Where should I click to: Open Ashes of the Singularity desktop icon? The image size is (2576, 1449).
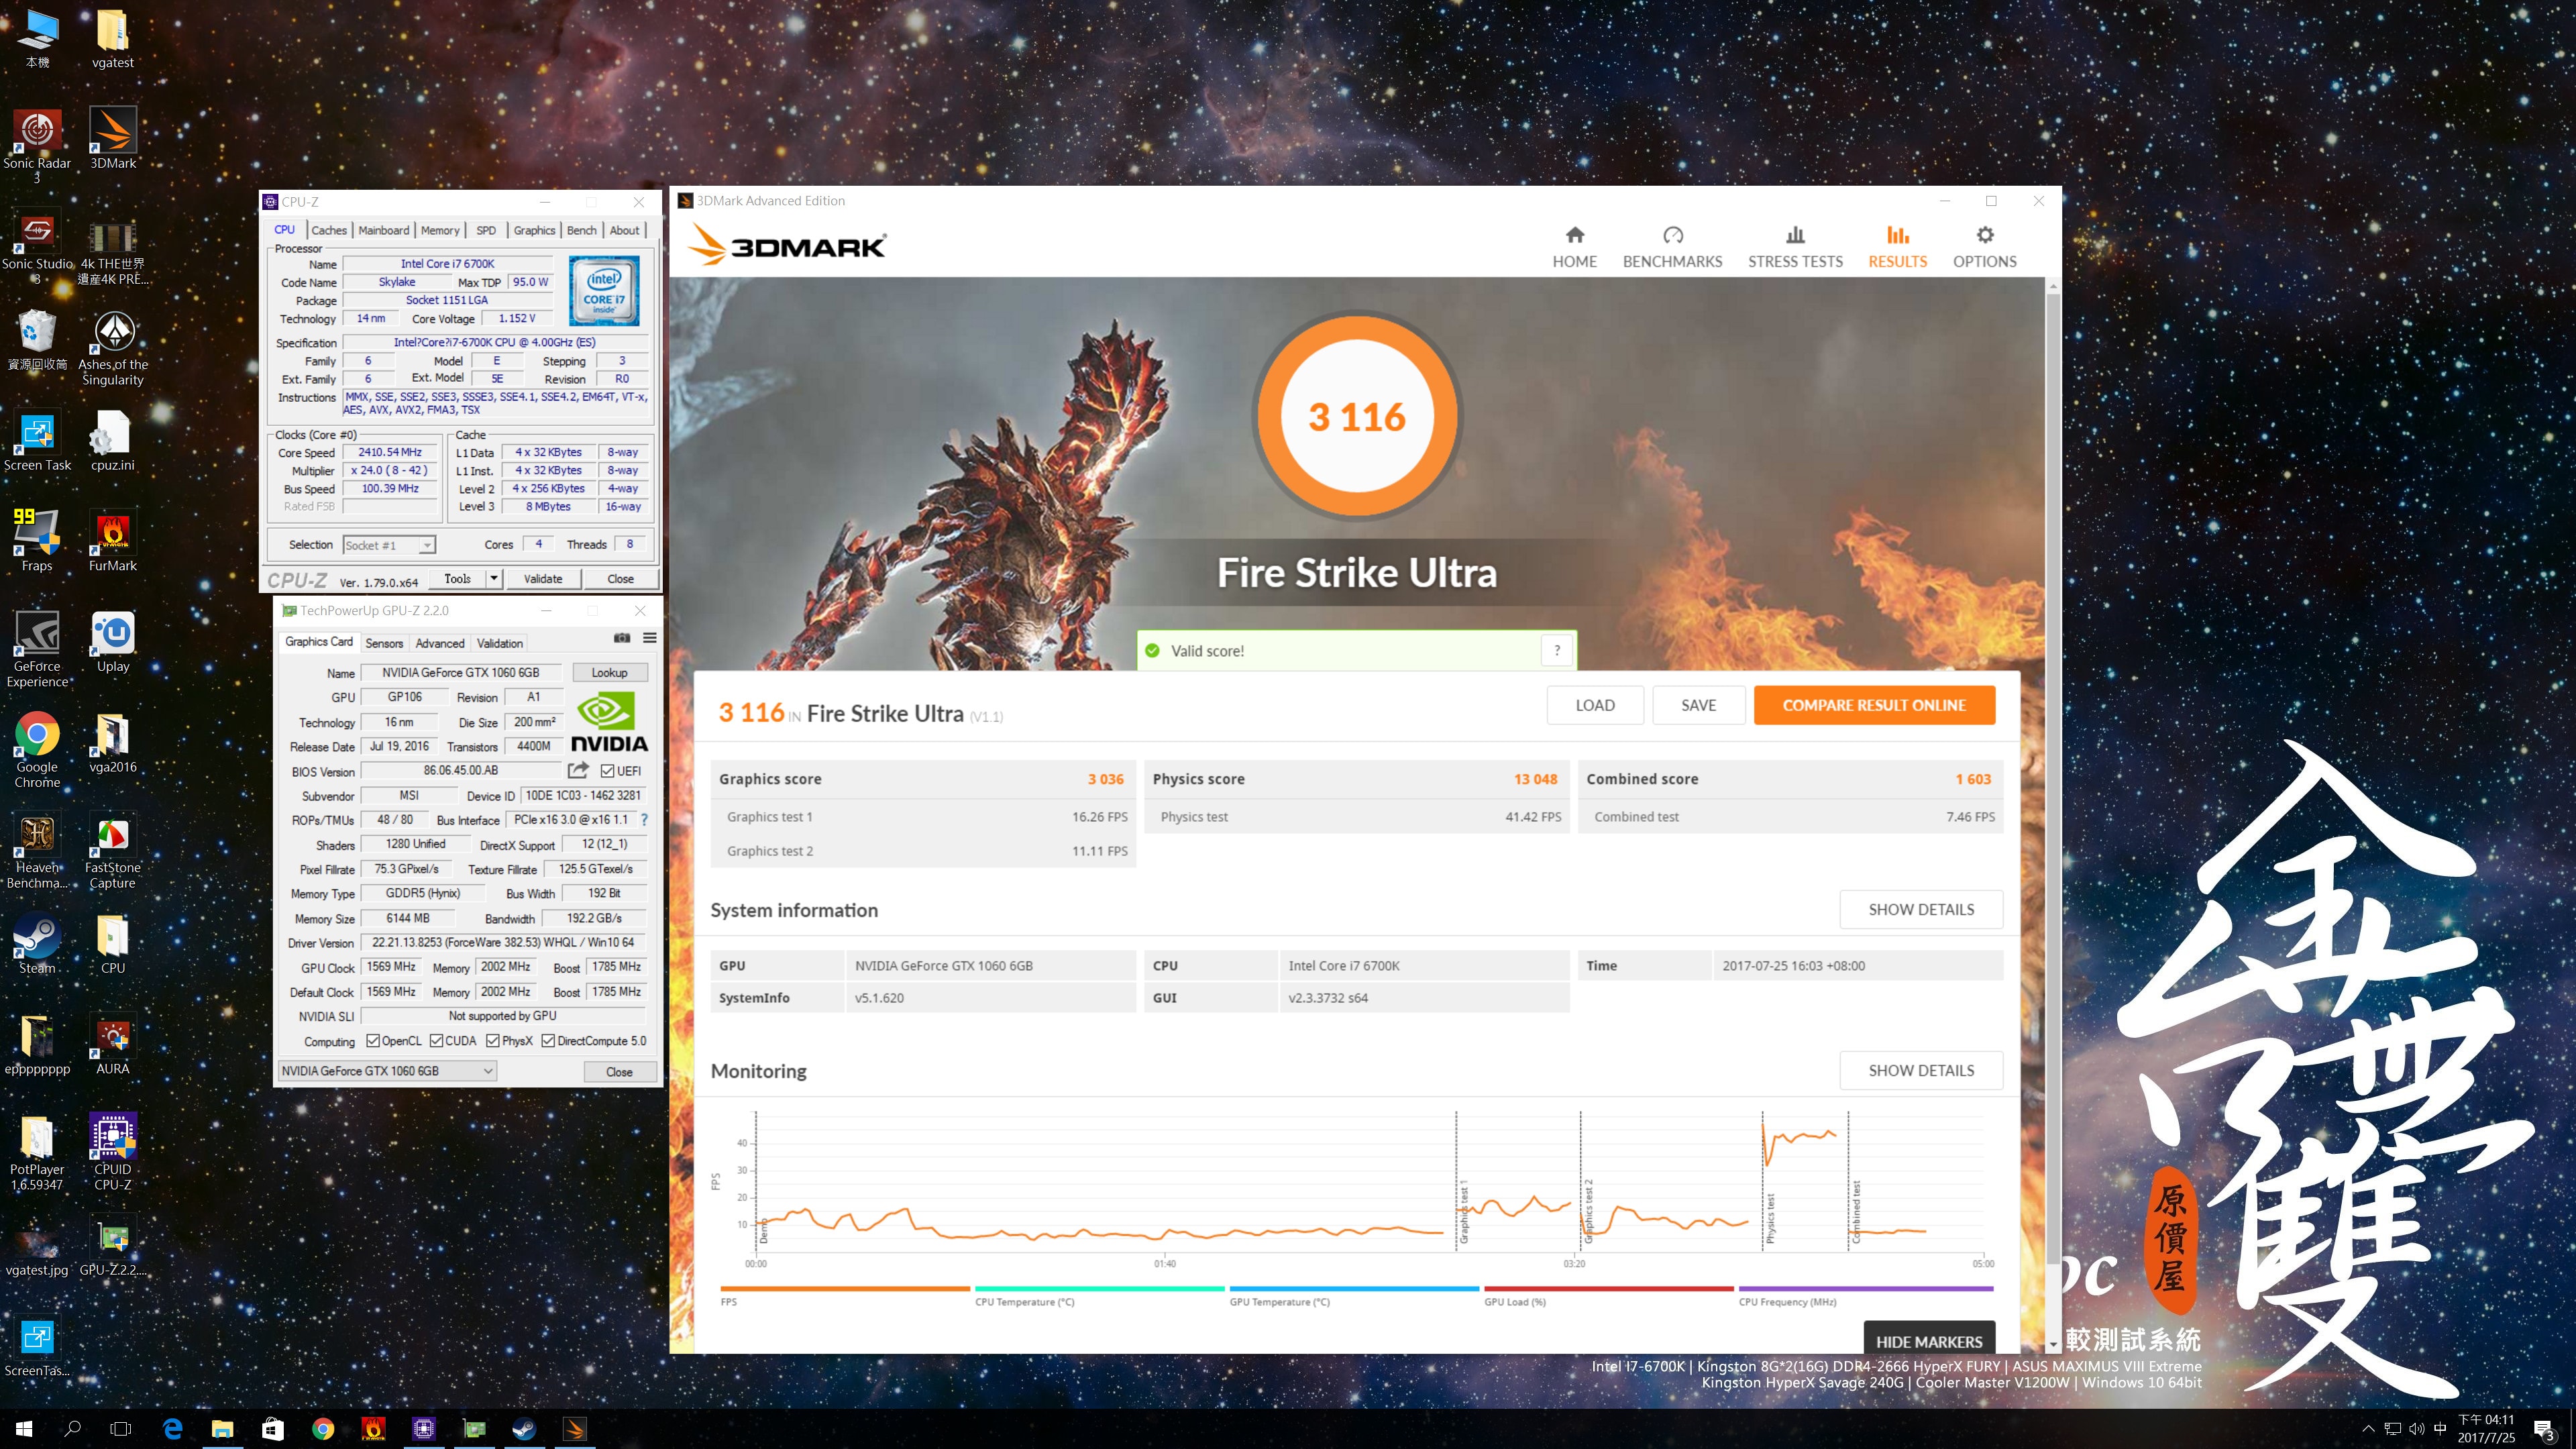click(x=113, y=347)
